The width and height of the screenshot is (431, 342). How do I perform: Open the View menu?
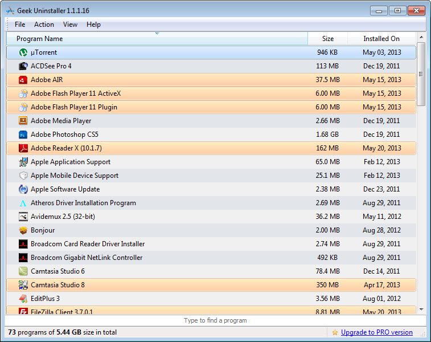pyautogui.click(x=70, y=25)
